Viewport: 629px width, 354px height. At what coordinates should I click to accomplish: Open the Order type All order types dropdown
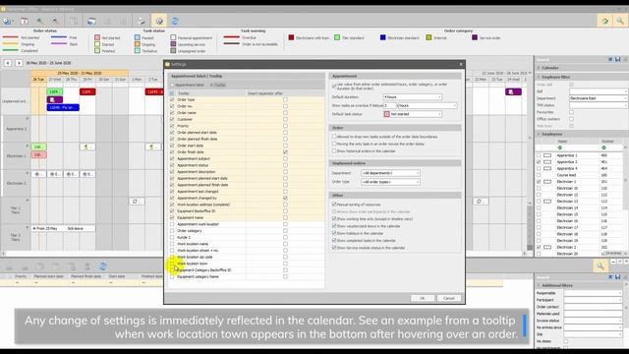point(390,182)
